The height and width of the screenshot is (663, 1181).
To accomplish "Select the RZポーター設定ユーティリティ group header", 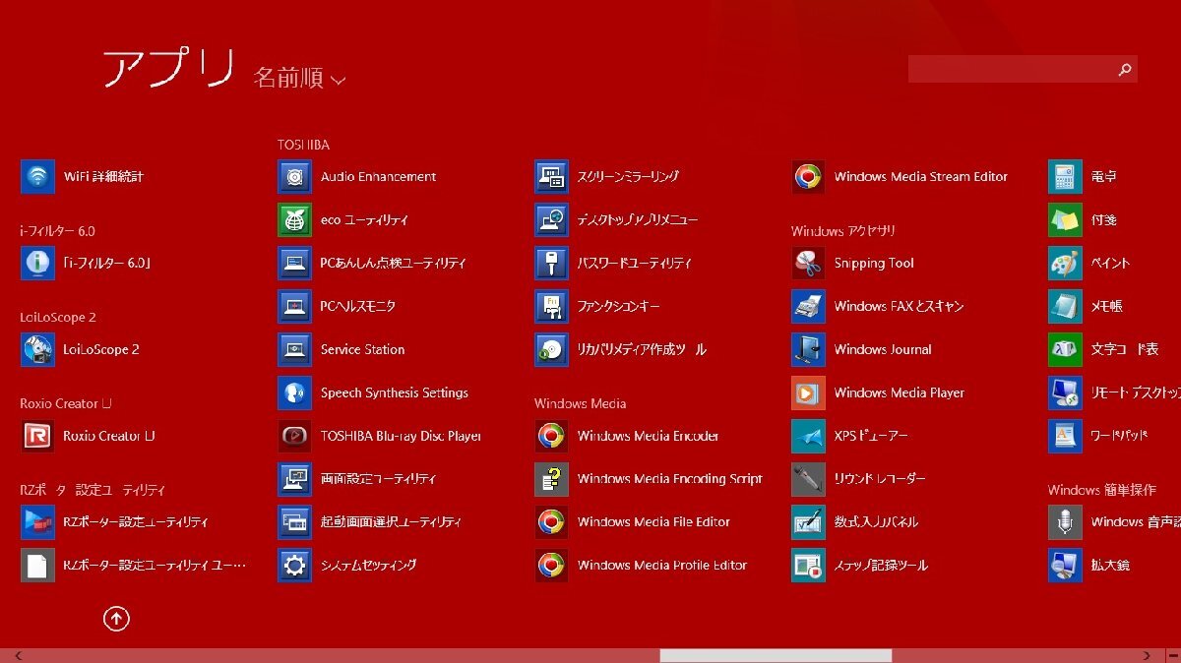I will click(93, 490).
